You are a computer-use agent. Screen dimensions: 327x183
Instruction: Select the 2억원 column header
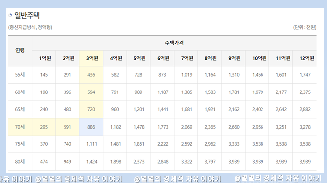pos(67,58)
